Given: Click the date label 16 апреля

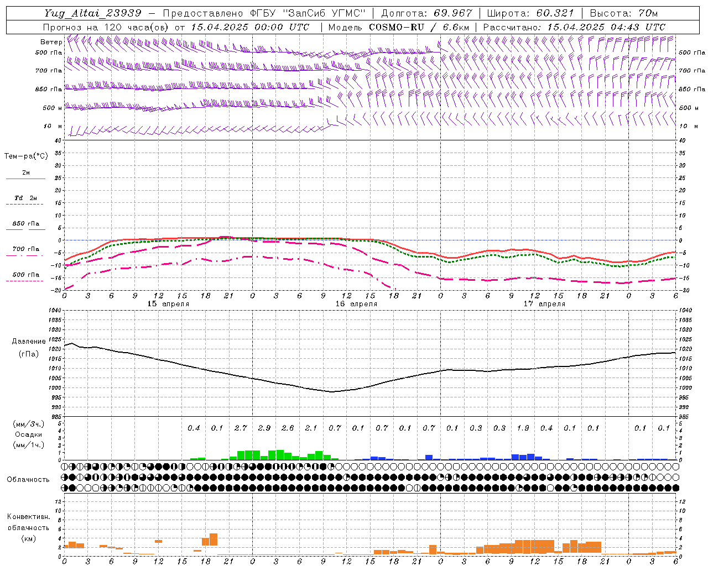Looking at the screenshot, I should point(356,304).
